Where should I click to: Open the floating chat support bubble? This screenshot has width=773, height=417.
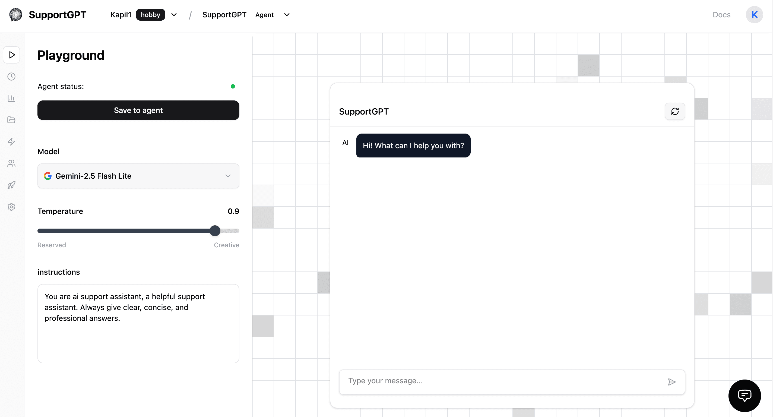(744, 395)
